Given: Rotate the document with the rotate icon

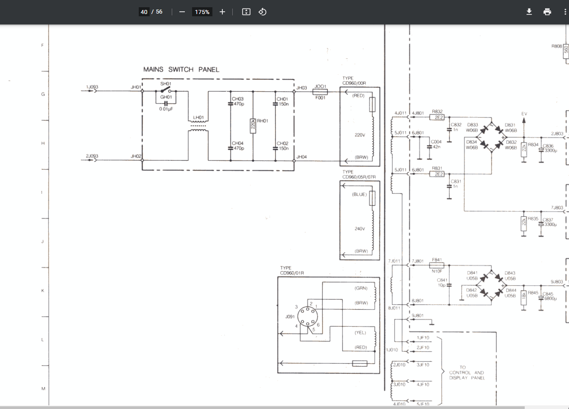Looking at the screenshot, I should [263, 12].
